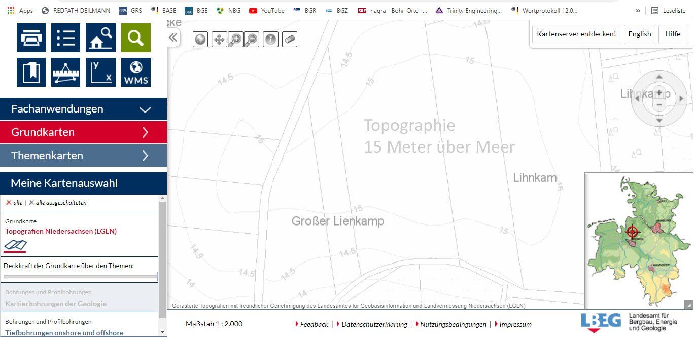This screenshot has height=337, width=695.
Task: Open Leseliste reading list
Action: pyautogui.click(x=669, y=10)
